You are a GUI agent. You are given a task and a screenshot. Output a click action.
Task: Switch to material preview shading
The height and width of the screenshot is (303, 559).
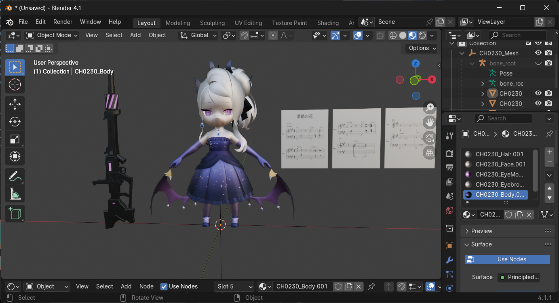click(412, 35)
